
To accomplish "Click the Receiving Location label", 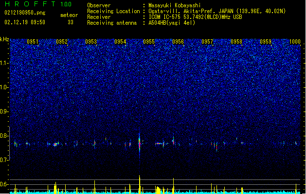I will point(113,11).
